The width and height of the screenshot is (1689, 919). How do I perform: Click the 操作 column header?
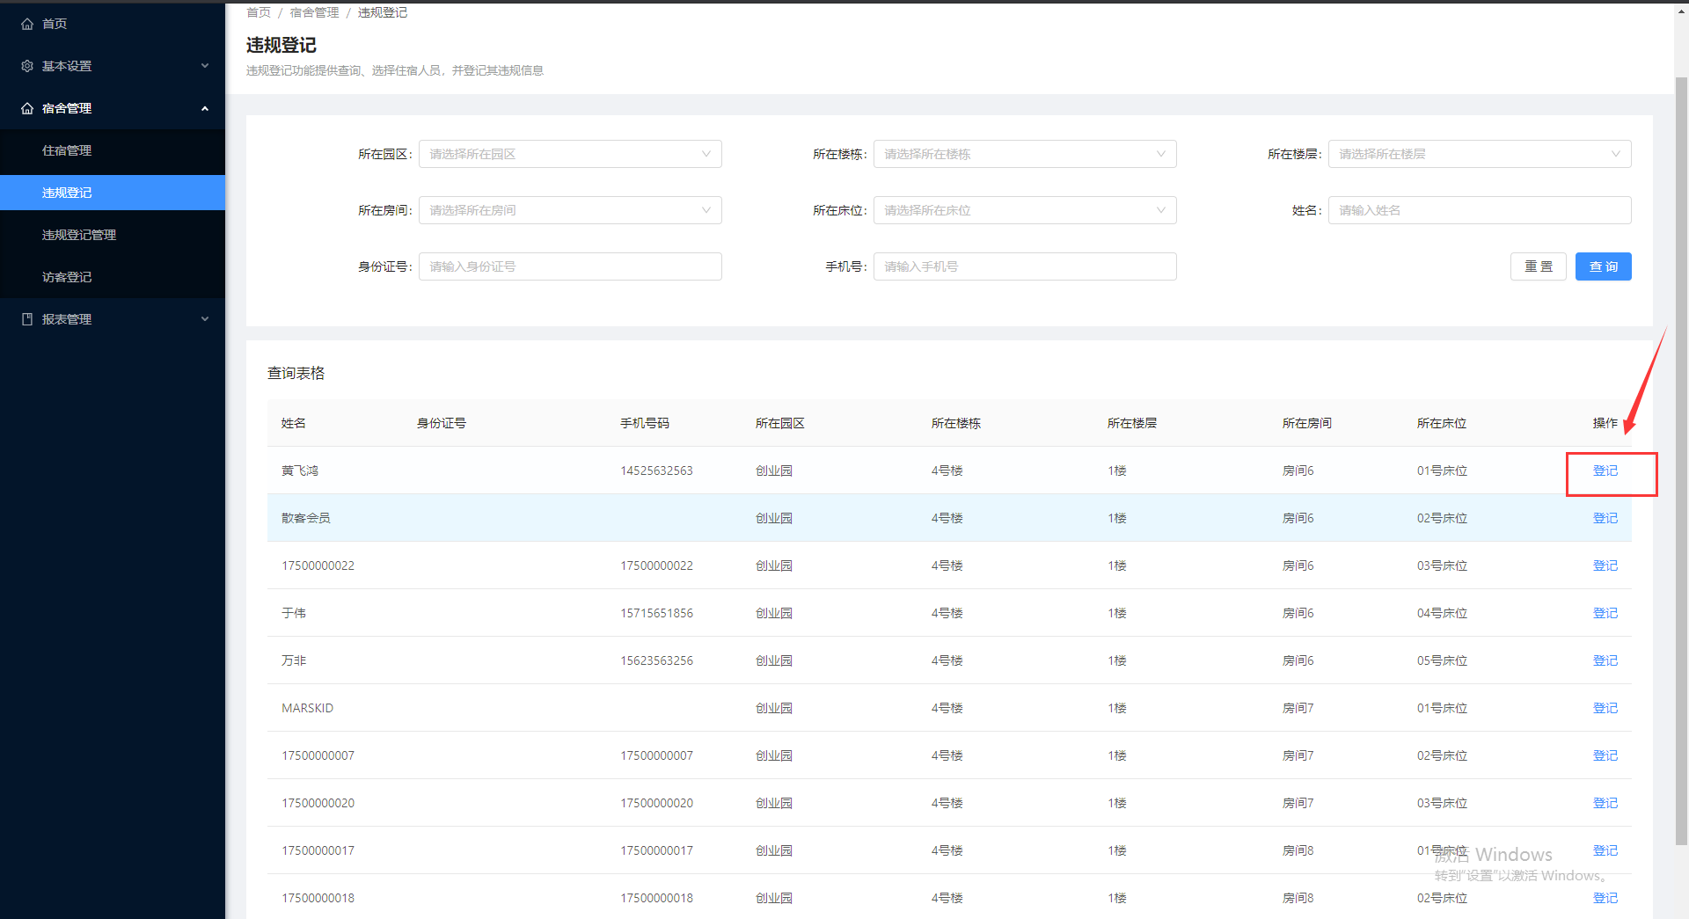click(1605, 423)
